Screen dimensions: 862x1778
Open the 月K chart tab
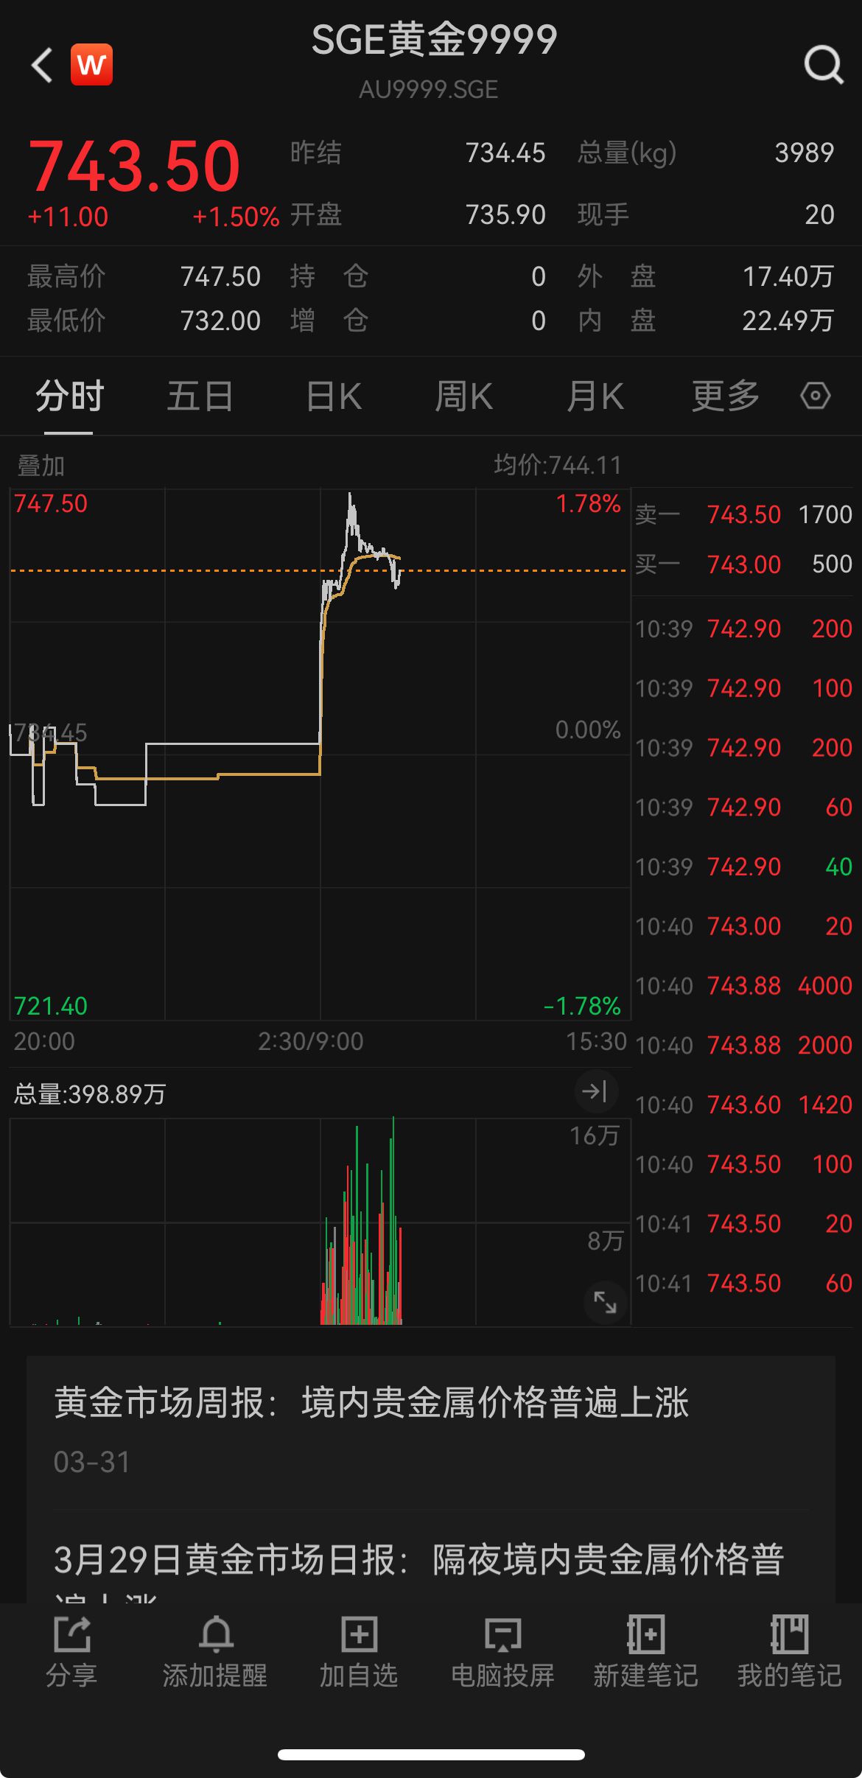595,396
